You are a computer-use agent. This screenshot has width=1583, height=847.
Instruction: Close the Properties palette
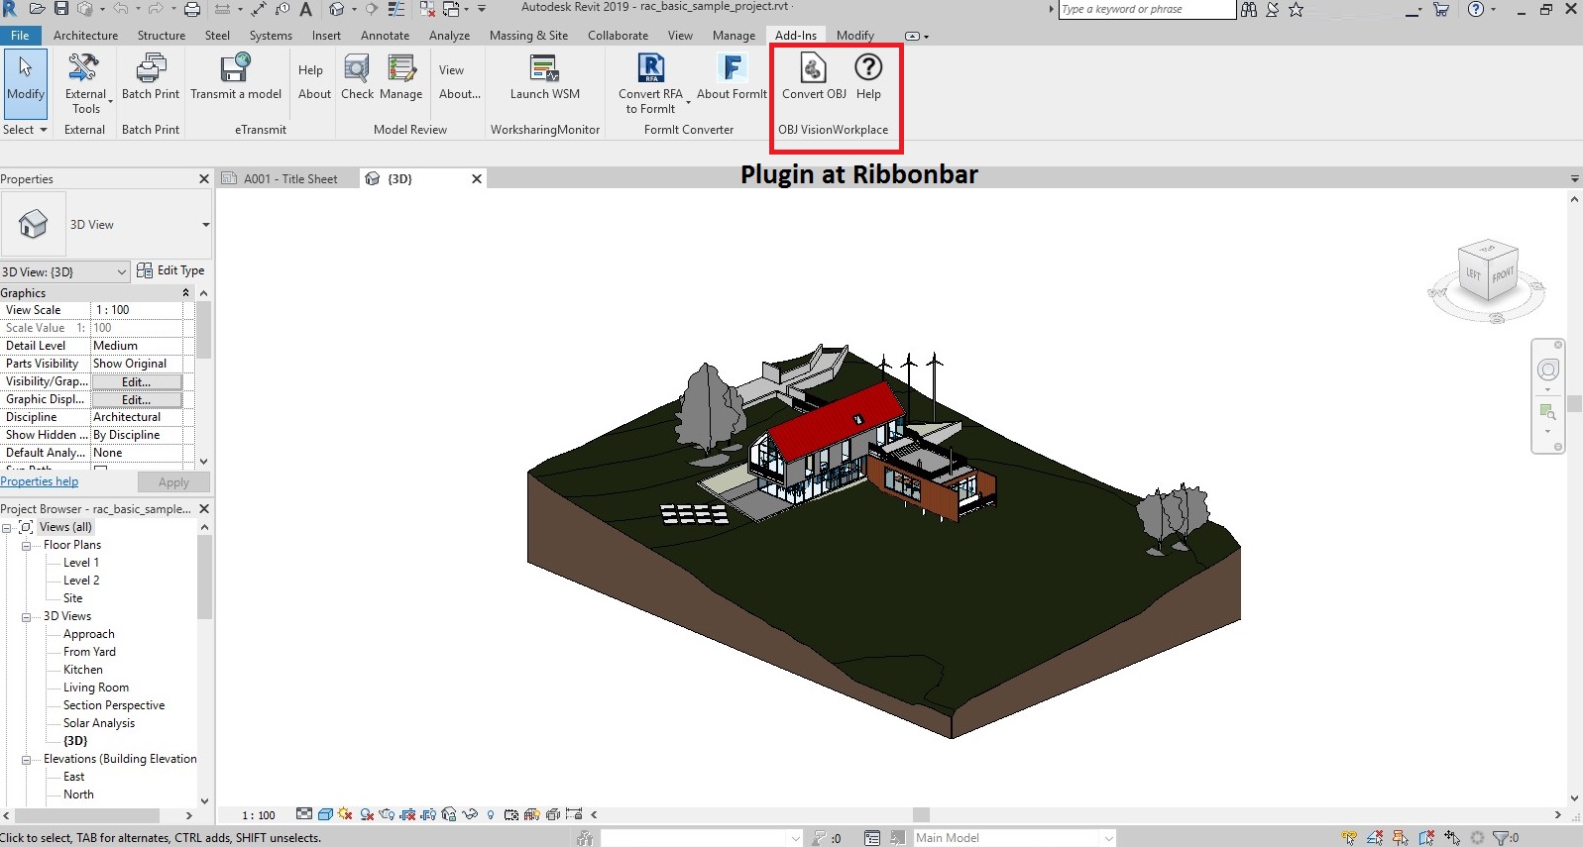tap(204, 179)
